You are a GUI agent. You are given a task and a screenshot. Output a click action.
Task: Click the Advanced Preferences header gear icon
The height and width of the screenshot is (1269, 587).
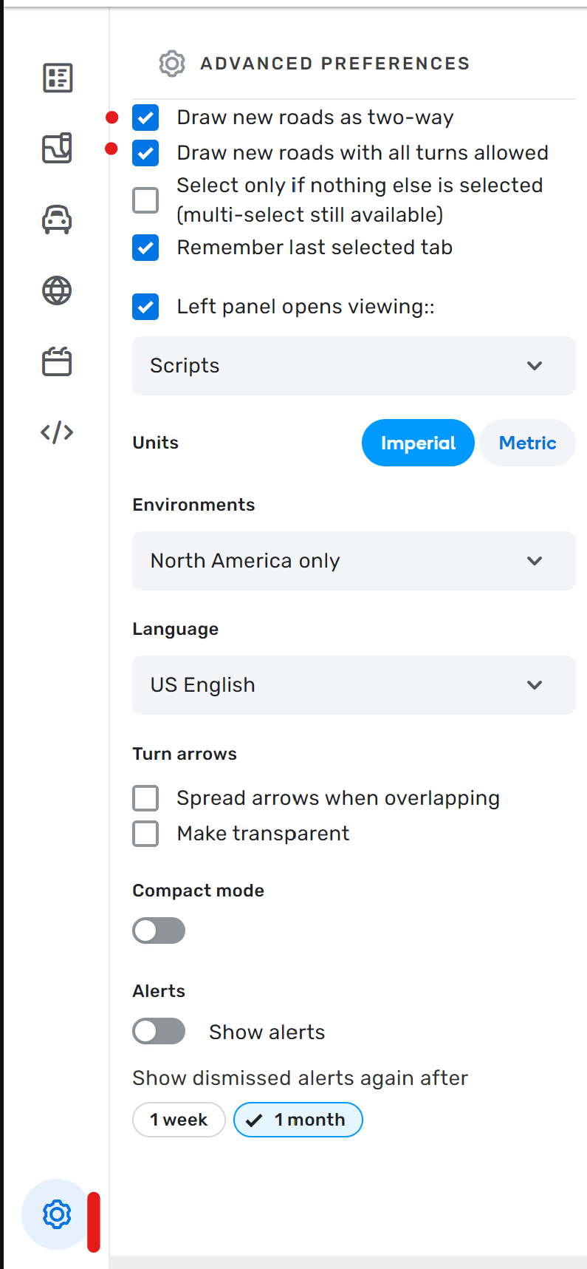(172, 64)
